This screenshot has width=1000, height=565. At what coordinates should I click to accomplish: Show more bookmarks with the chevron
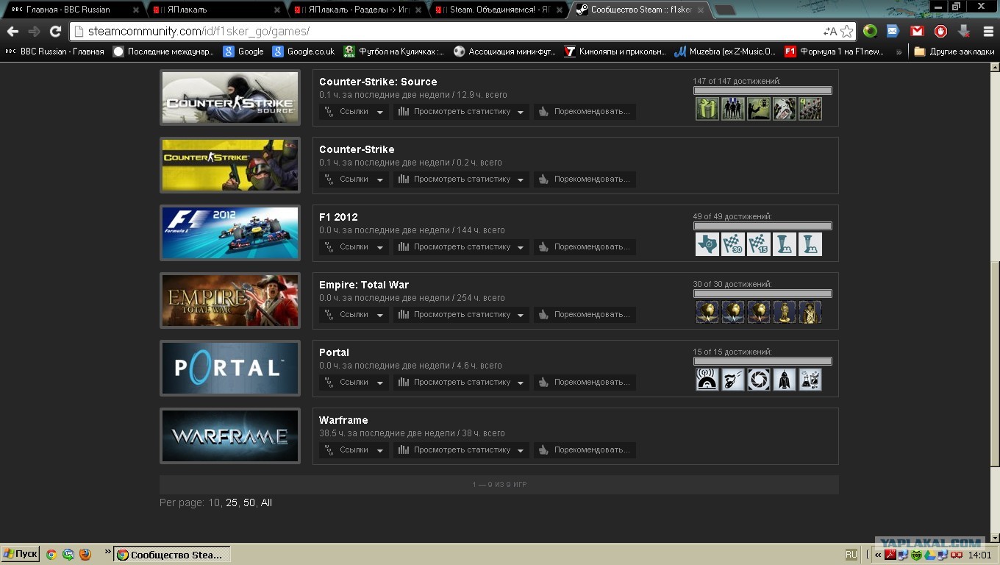(899, 51)
